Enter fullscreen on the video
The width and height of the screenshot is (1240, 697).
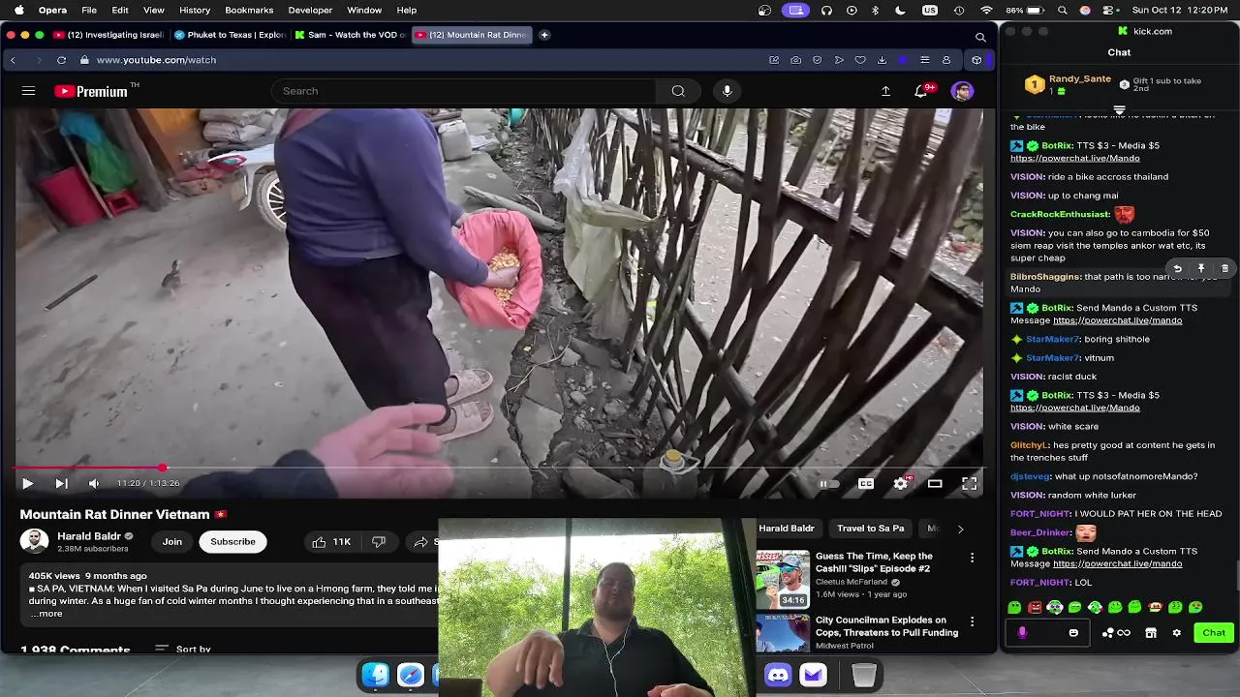[x=969, y=484]
